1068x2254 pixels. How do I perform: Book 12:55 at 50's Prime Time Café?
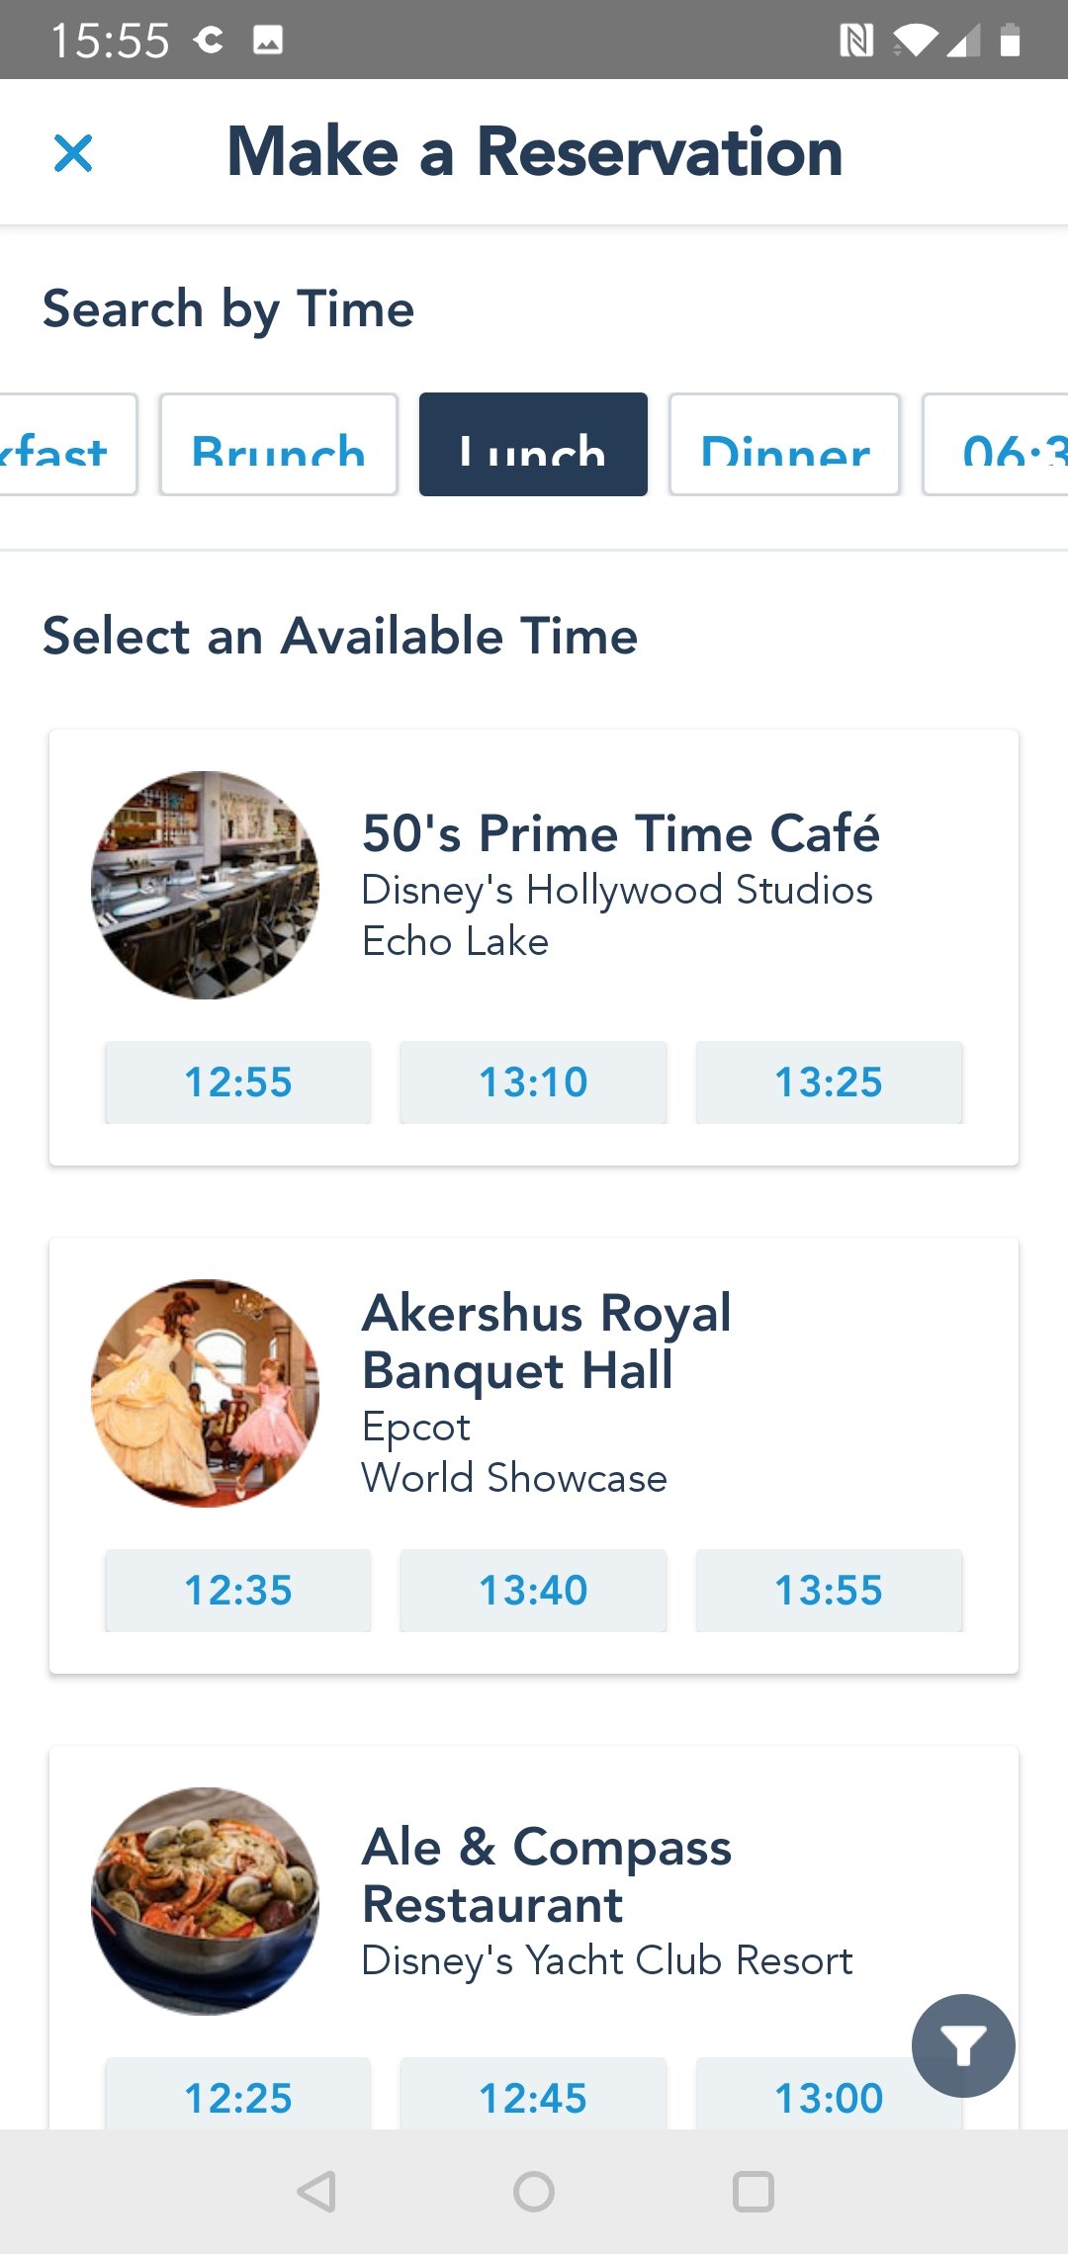point(238,1083)
